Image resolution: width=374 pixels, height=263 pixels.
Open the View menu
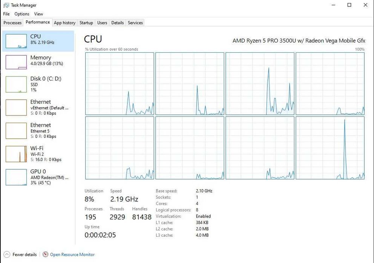click(38, 14)
